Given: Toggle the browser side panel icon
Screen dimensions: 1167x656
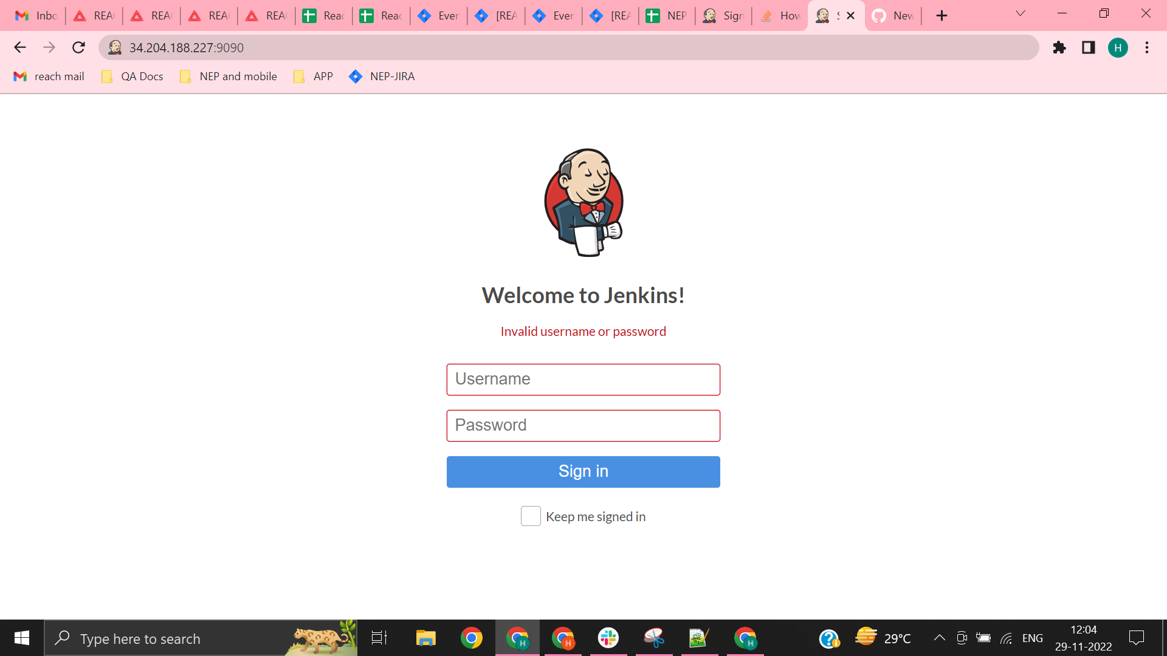Looking at the screenshot, I should 1089,47.
